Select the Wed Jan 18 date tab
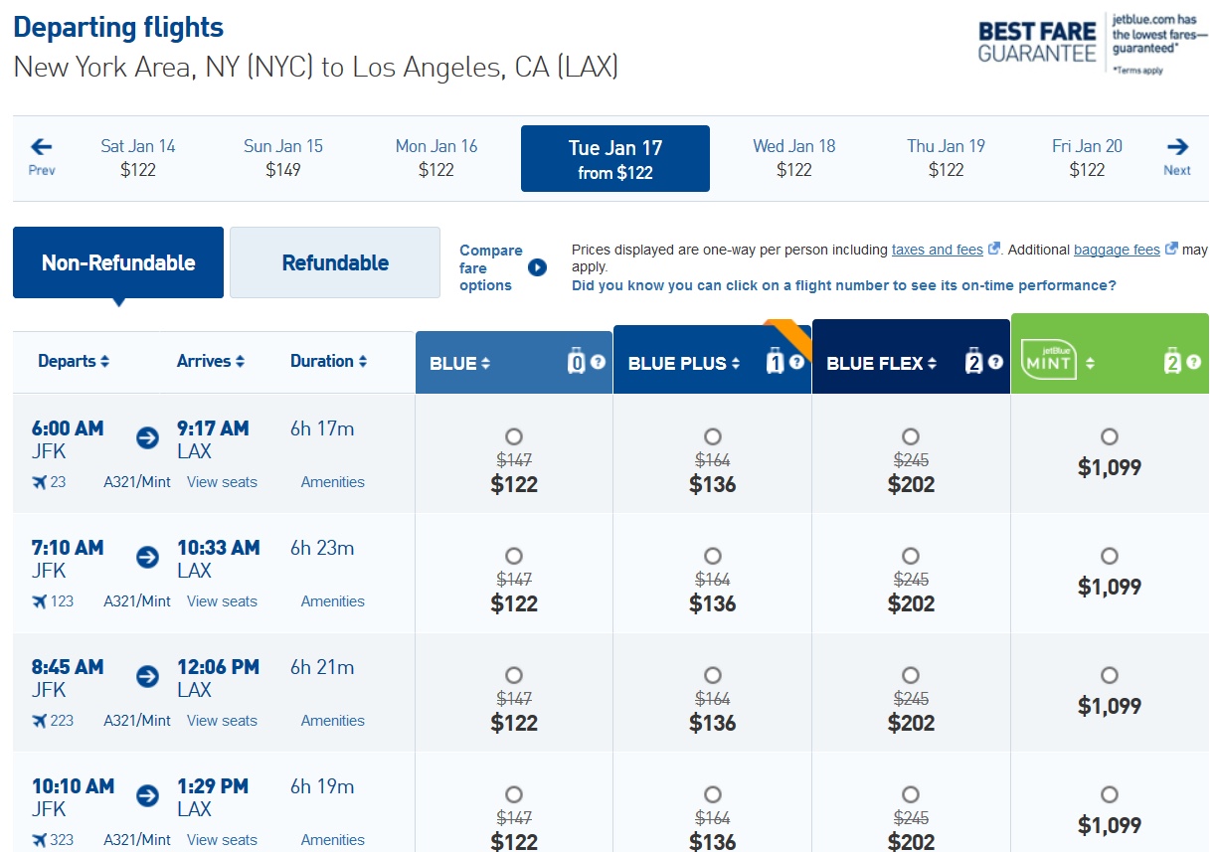 pyautogui.click(x=793, y=157)
